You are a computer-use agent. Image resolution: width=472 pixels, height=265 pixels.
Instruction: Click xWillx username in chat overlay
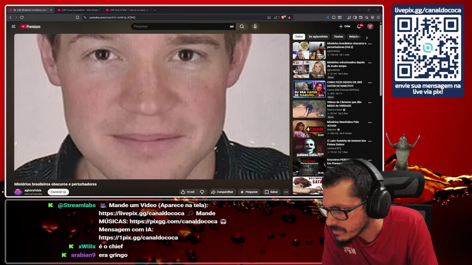pyautogui.click(x=87, y=247)
